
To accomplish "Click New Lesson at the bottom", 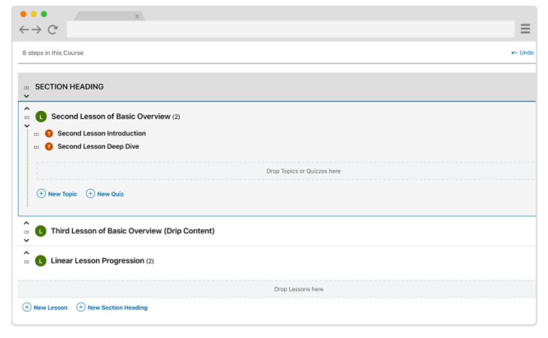I will point(45,308).
